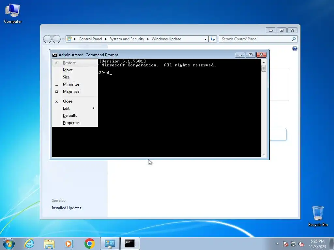
Task: Open the taskbar clock and date
Action: pos(317,244)
